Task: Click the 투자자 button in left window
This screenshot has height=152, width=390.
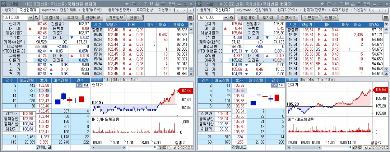Action: [72, 18]
